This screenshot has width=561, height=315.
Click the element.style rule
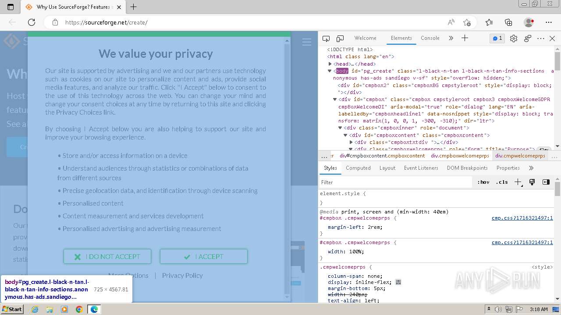point(343,193)
